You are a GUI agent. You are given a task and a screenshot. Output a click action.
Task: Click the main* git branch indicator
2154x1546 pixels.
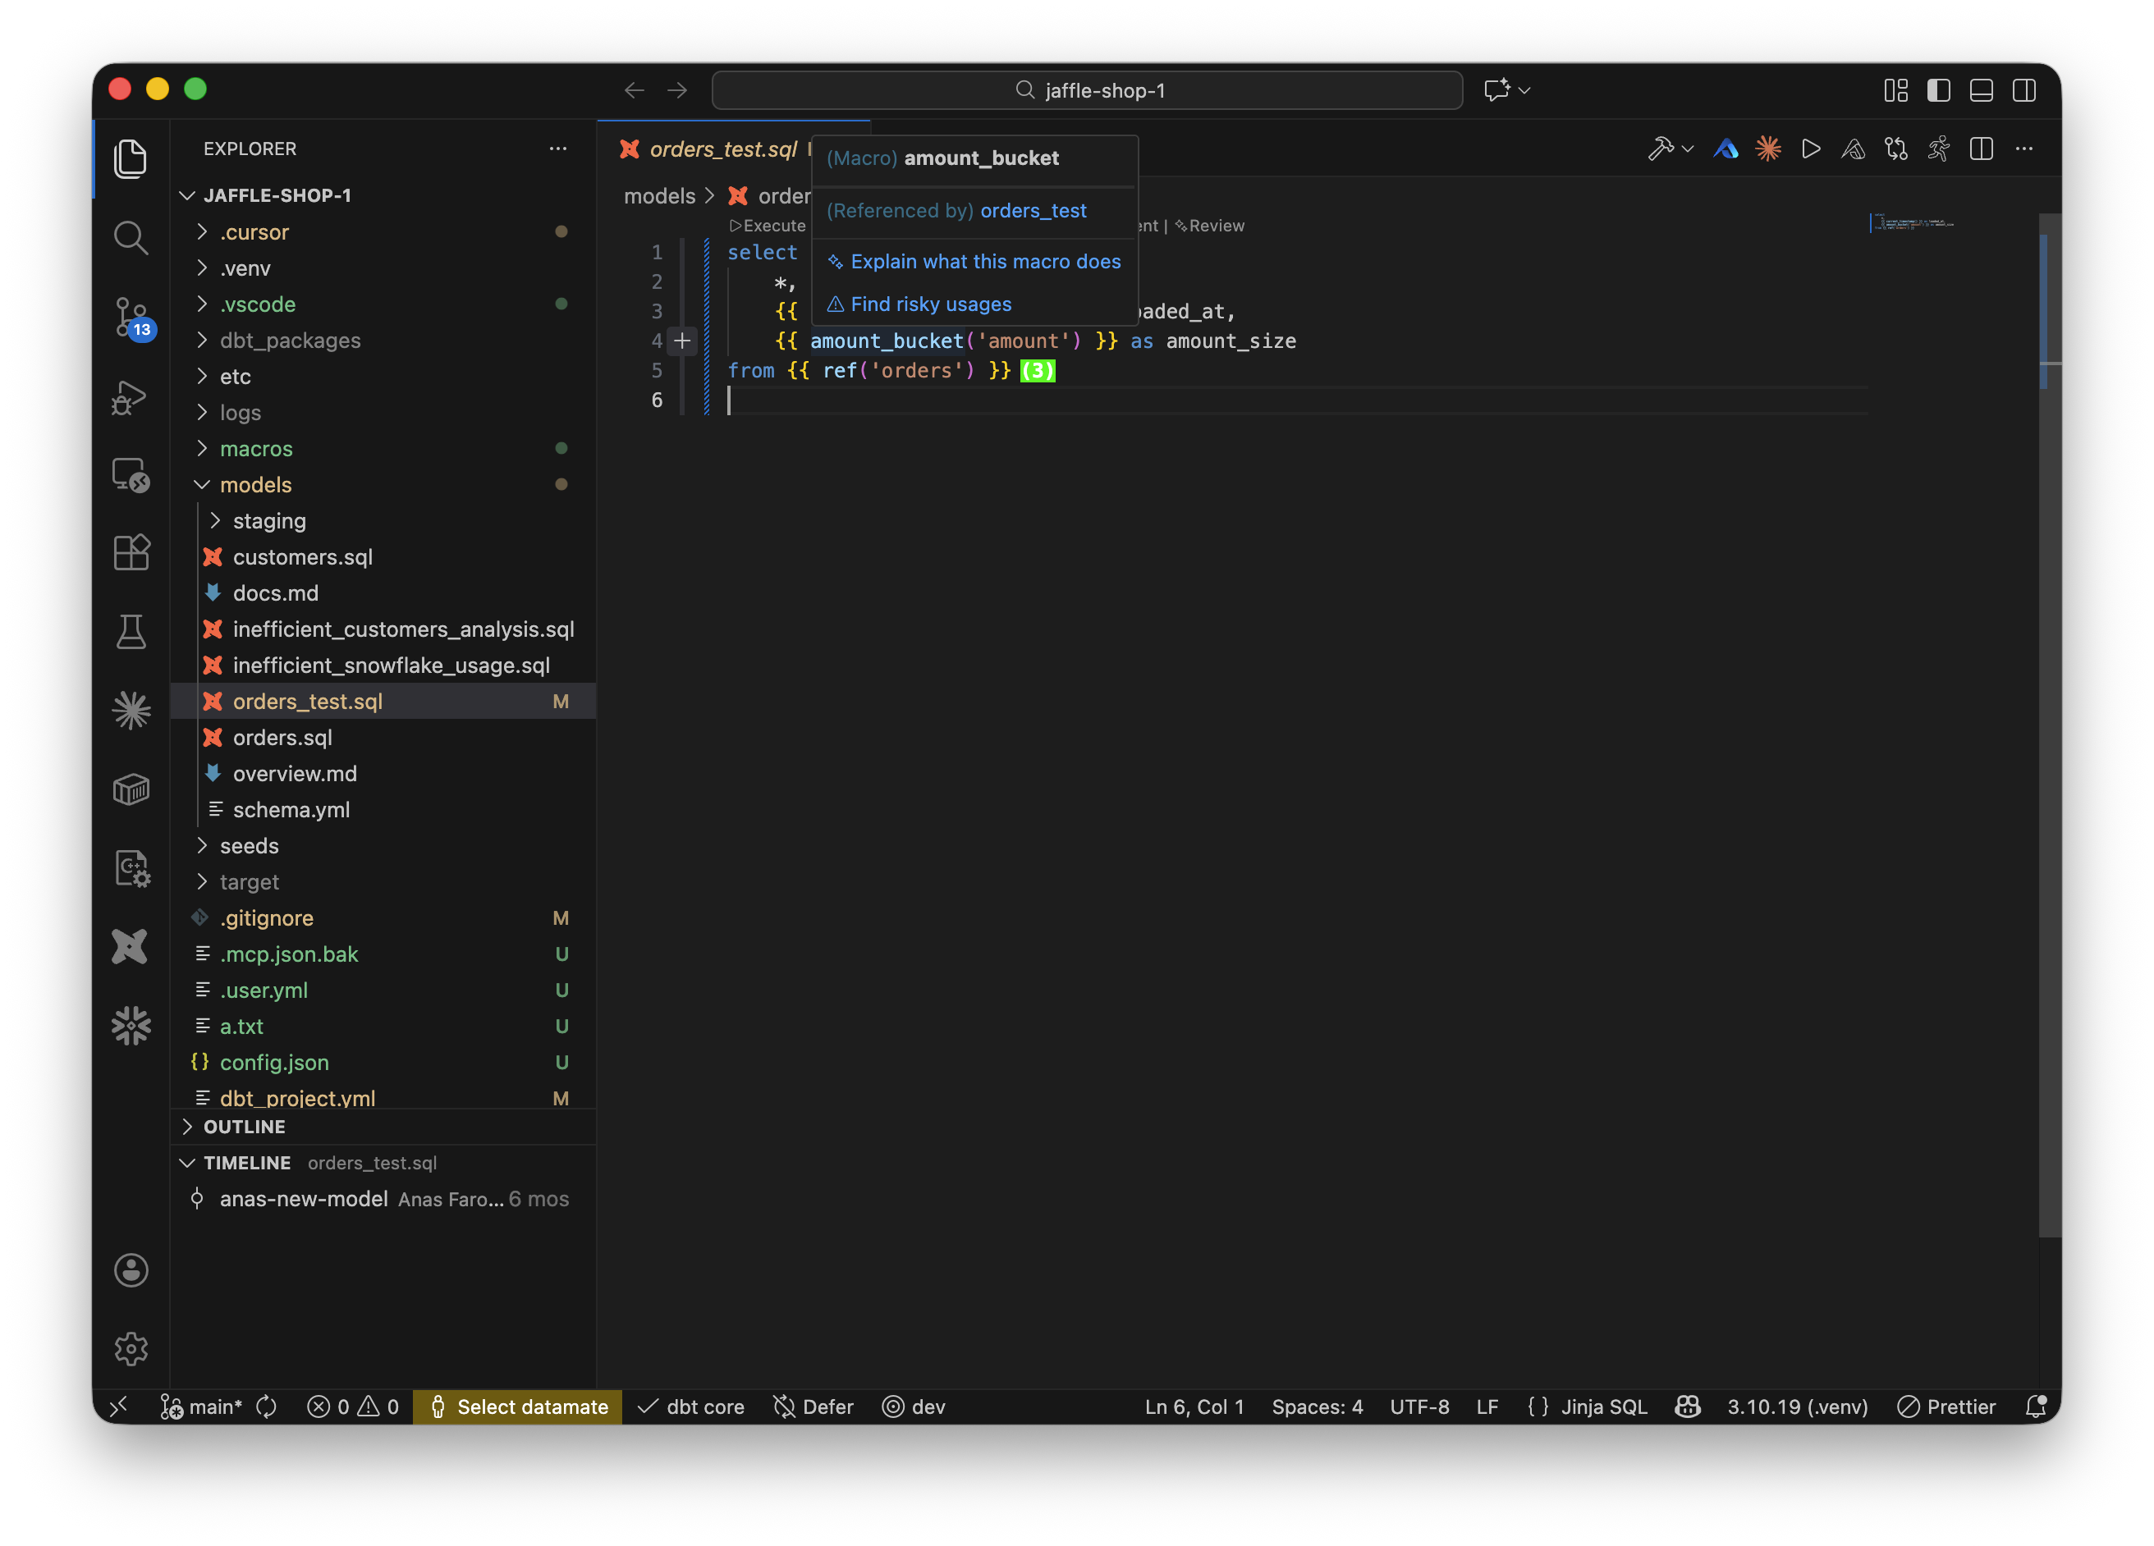click(x=201, y=1406)
